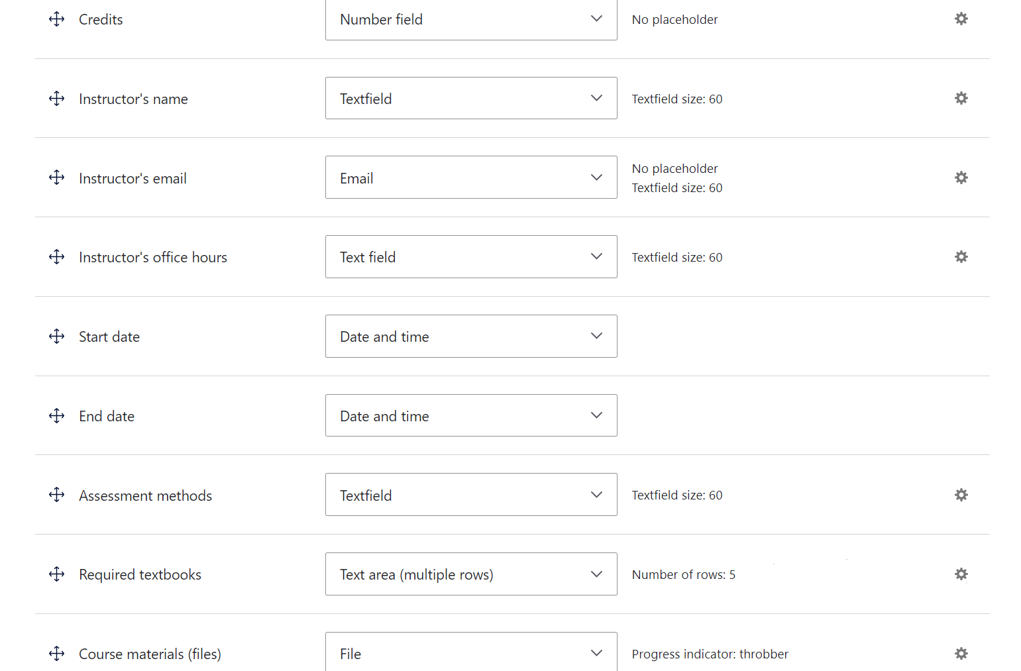Open settings gear for Assessment methods
Viewport: 1021px width, 671px height.
(x=961, y=495)
